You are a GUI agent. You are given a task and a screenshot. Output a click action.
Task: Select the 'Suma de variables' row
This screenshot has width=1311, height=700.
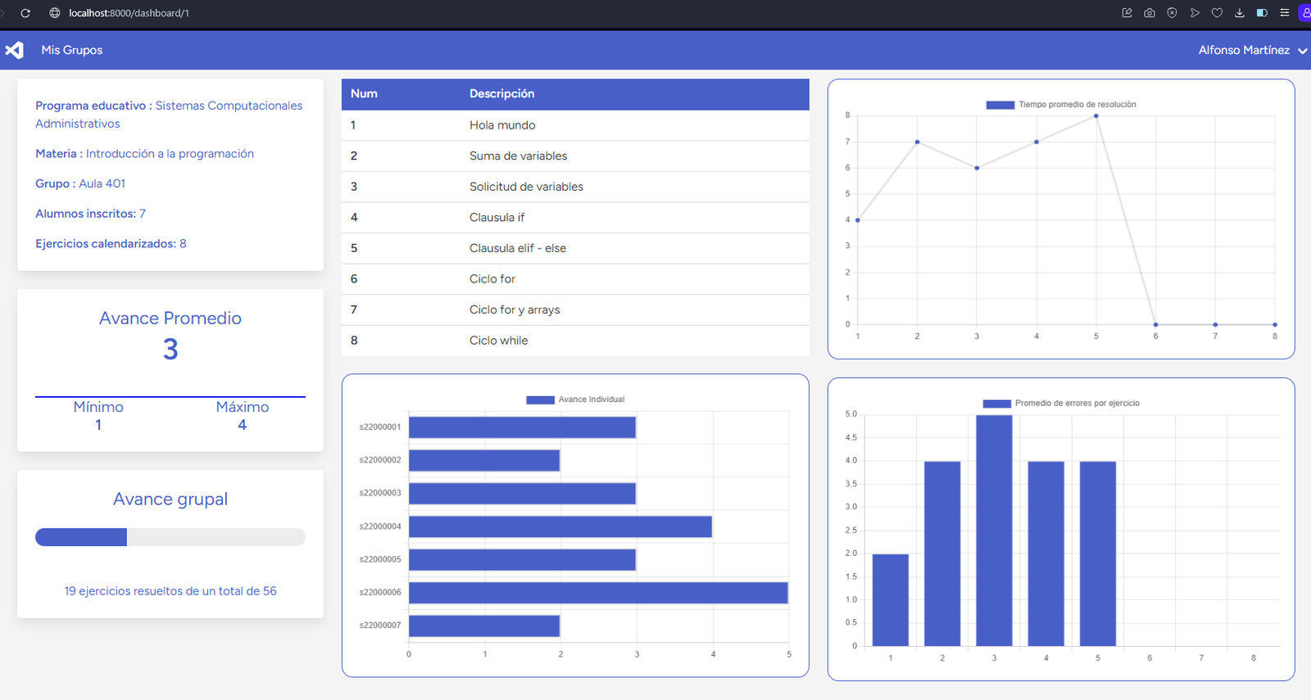575,156
